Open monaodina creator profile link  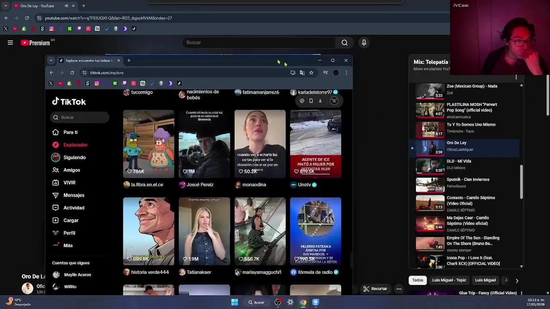254,185
